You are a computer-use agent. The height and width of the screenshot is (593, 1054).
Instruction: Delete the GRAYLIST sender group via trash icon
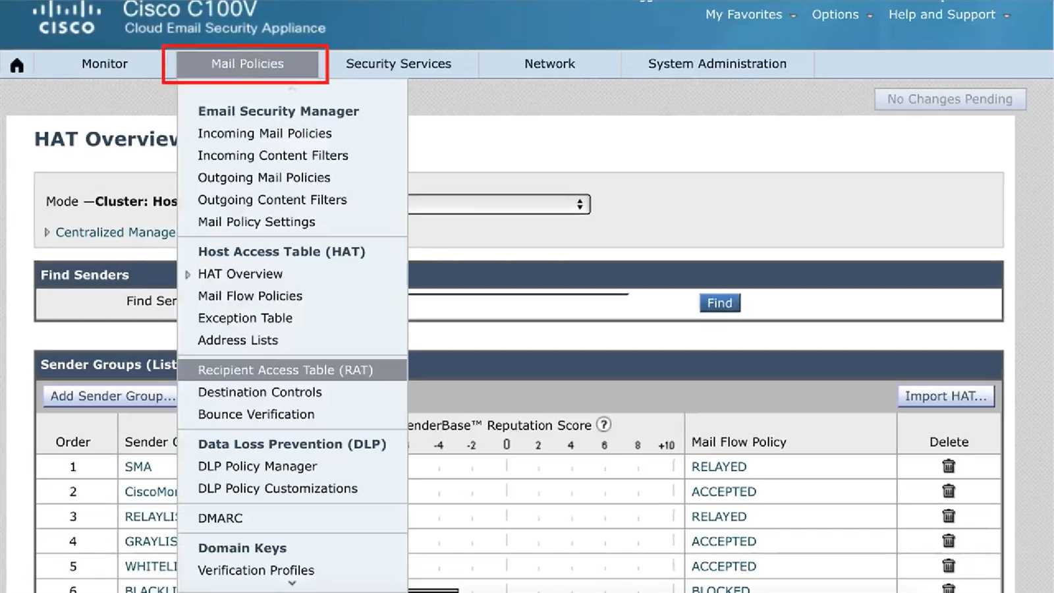948,541
